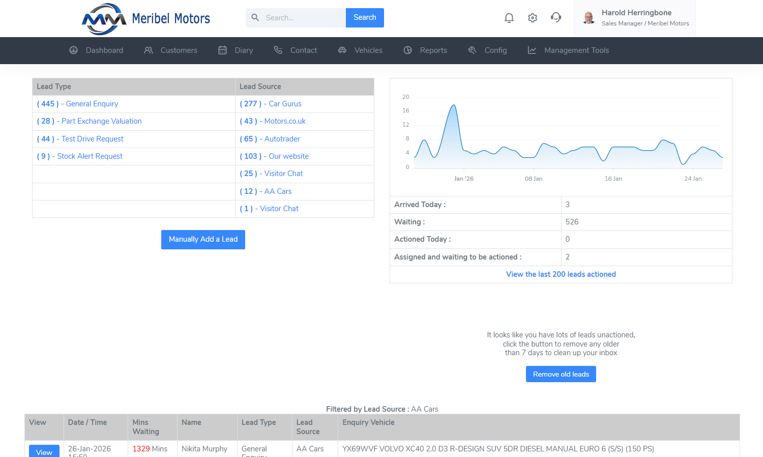This screenshot has width=763, height=457.
Task: Click the Meribel Motors logo
Action: pyautogui.click(x=146, y=19)
